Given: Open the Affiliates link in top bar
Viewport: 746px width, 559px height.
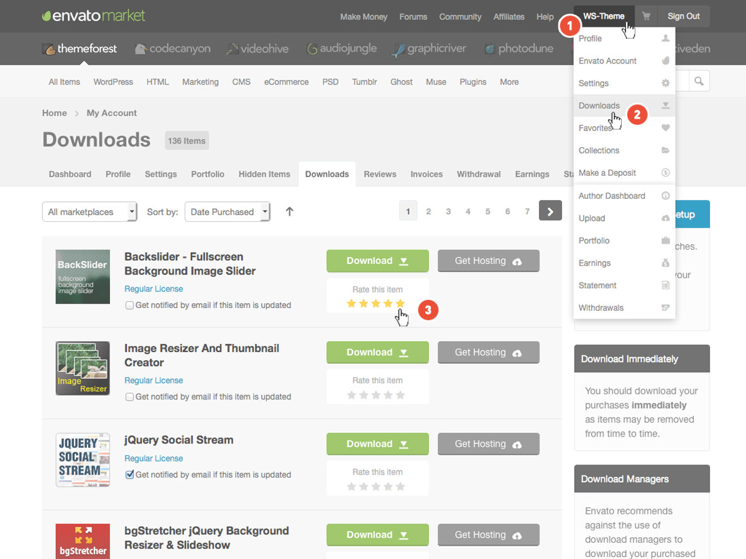Looking at the screenshot, I should (509, 17).
